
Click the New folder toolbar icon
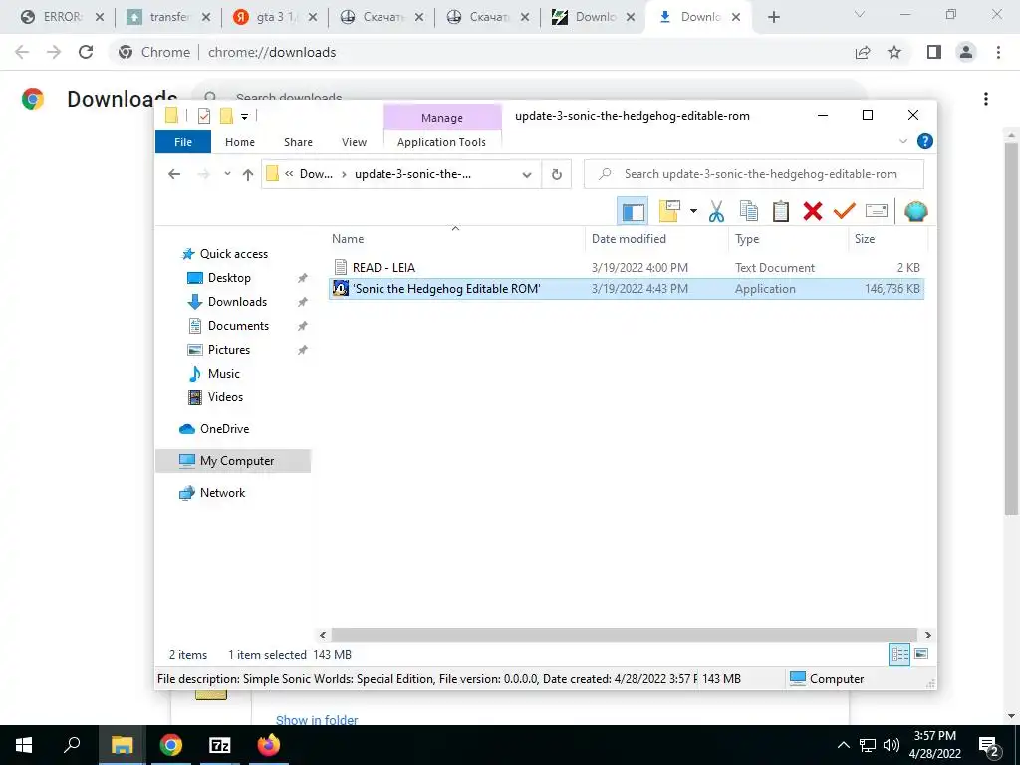(669, 211)
